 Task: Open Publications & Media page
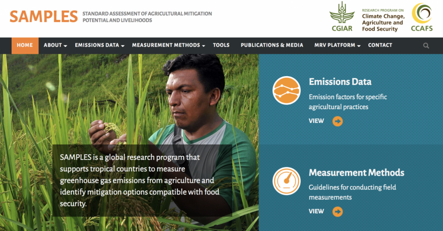[272, 45]
